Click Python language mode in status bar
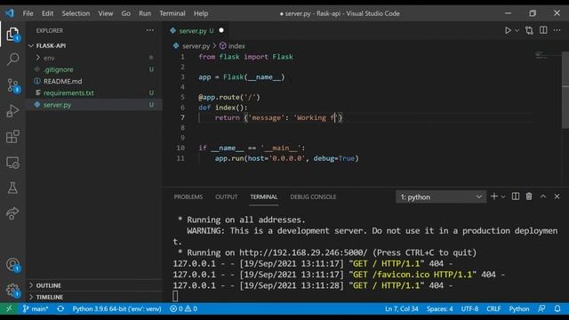The width and height of the screenshot is (569, 320). point(519,308)
